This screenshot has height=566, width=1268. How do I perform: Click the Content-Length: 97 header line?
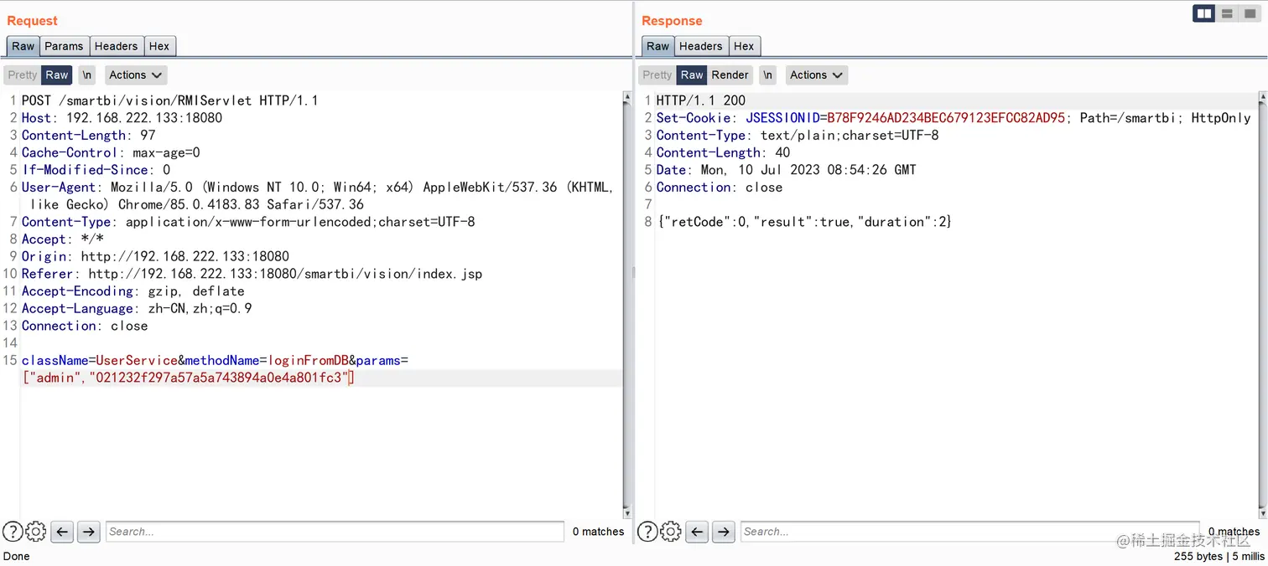tap(88, 135)
